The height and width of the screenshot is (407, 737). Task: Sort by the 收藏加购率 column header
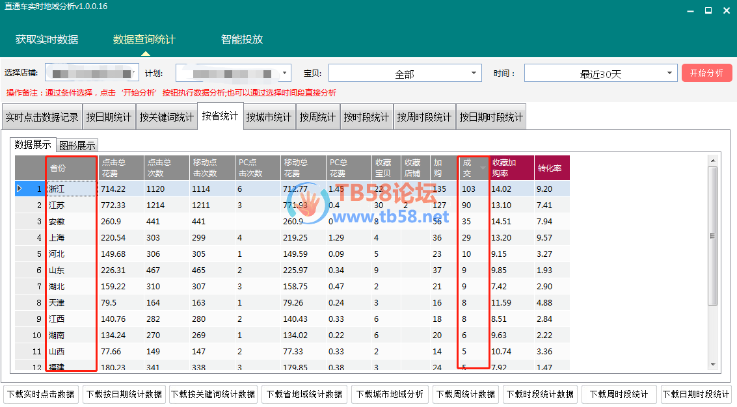click(x=511, y=168)
